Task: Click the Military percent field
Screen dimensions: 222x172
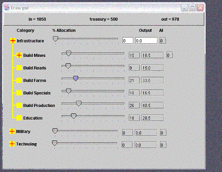Action: pyautogui.click(x=128, y=133)
